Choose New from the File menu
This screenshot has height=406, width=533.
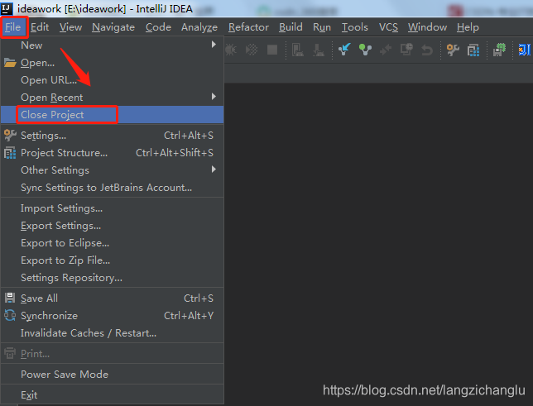click(x=113, y=45)
